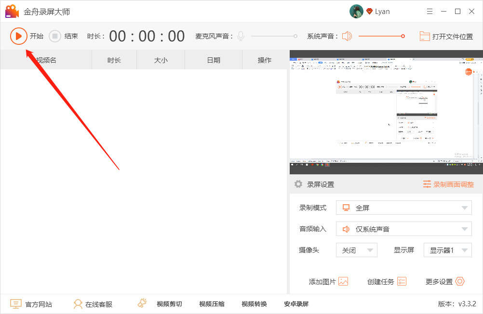The image size is (483, 314).
Task: Open the 视频转换 tool
Action: [x=254, y=304]
